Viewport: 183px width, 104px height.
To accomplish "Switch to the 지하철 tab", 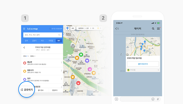I will pyautogui.click(x=51, y=41).
